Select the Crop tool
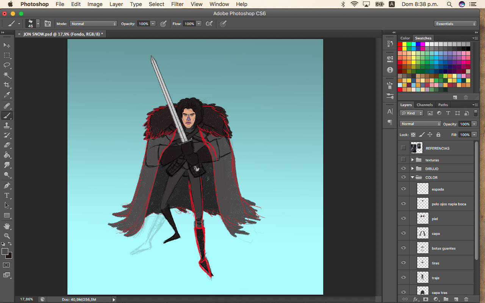 7,85
